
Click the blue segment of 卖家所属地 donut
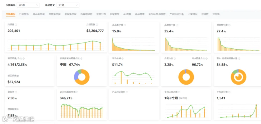(76, 76)
